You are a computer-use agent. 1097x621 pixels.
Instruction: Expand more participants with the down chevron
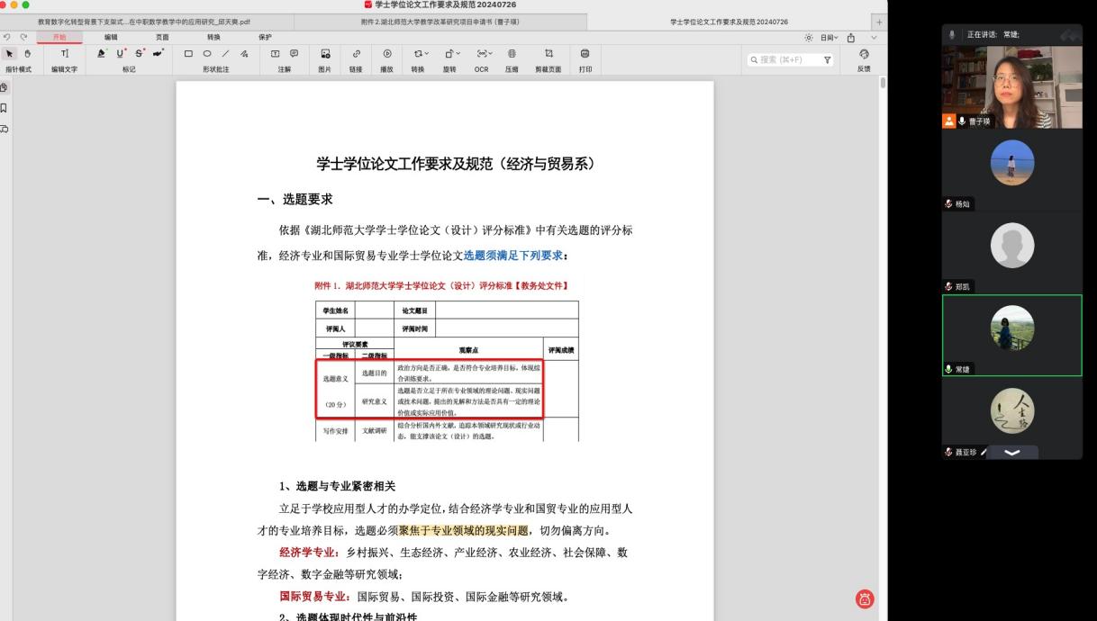point(1011,452)
